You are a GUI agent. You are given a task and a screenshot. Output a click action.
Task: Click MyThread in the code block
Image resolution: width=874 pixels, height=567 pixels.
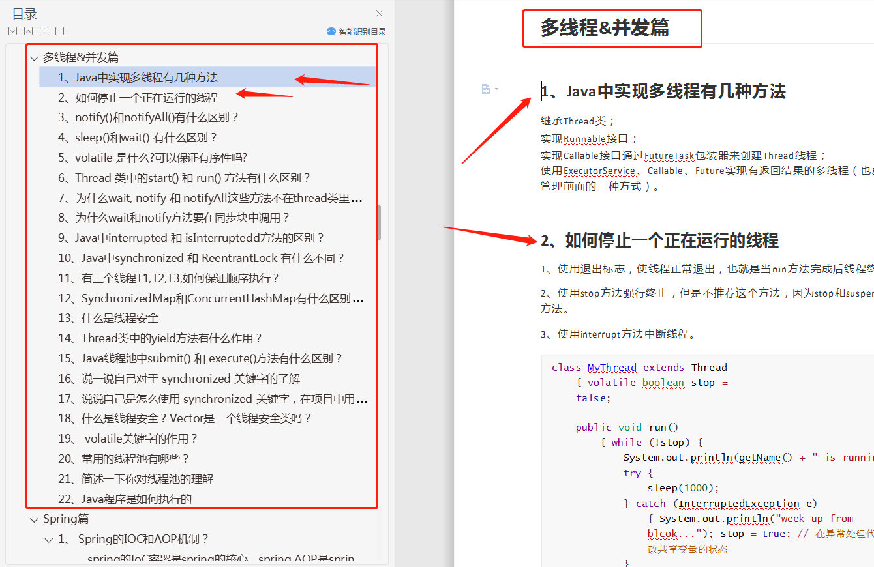pos(612,368)
